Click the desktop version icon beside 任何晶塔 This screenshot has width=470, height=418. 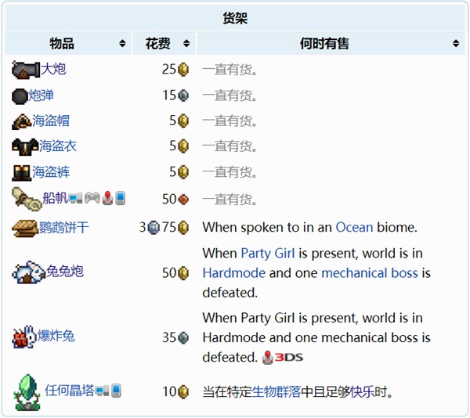[102, 391]
